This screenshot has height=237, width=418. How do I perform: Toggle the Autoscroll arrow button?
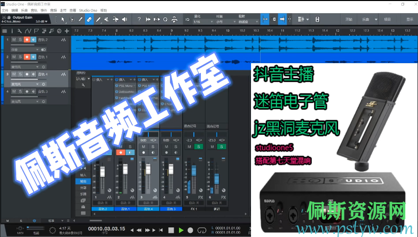click(282, 19)
